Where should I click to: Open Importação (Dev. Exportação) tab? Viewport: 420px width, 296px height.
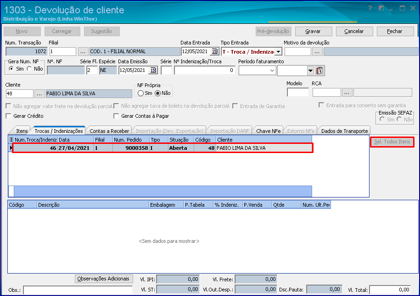point(169,131)
